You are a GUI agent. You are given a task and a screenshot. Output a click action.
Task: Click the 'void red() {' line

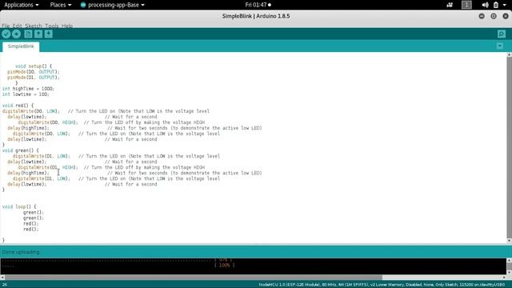pos(18,106)
